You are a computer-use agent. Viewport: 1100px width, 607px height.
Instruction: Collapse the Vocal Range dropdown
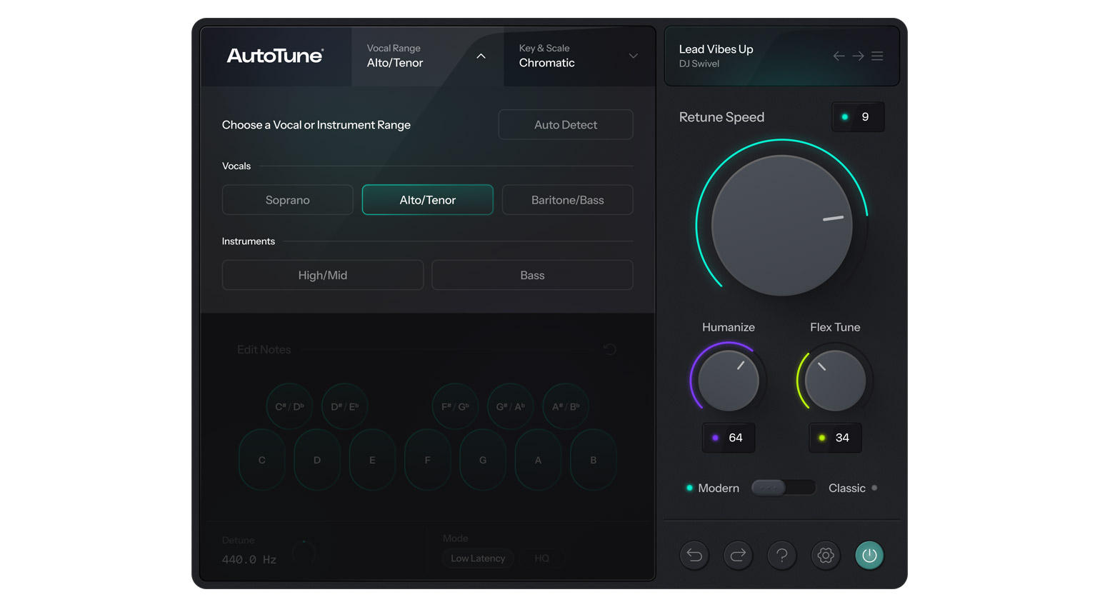pos(481,56)
